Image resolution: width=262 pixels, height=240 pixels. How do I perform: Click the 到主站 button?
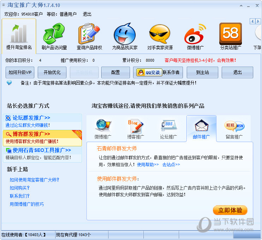click(202, 72)
